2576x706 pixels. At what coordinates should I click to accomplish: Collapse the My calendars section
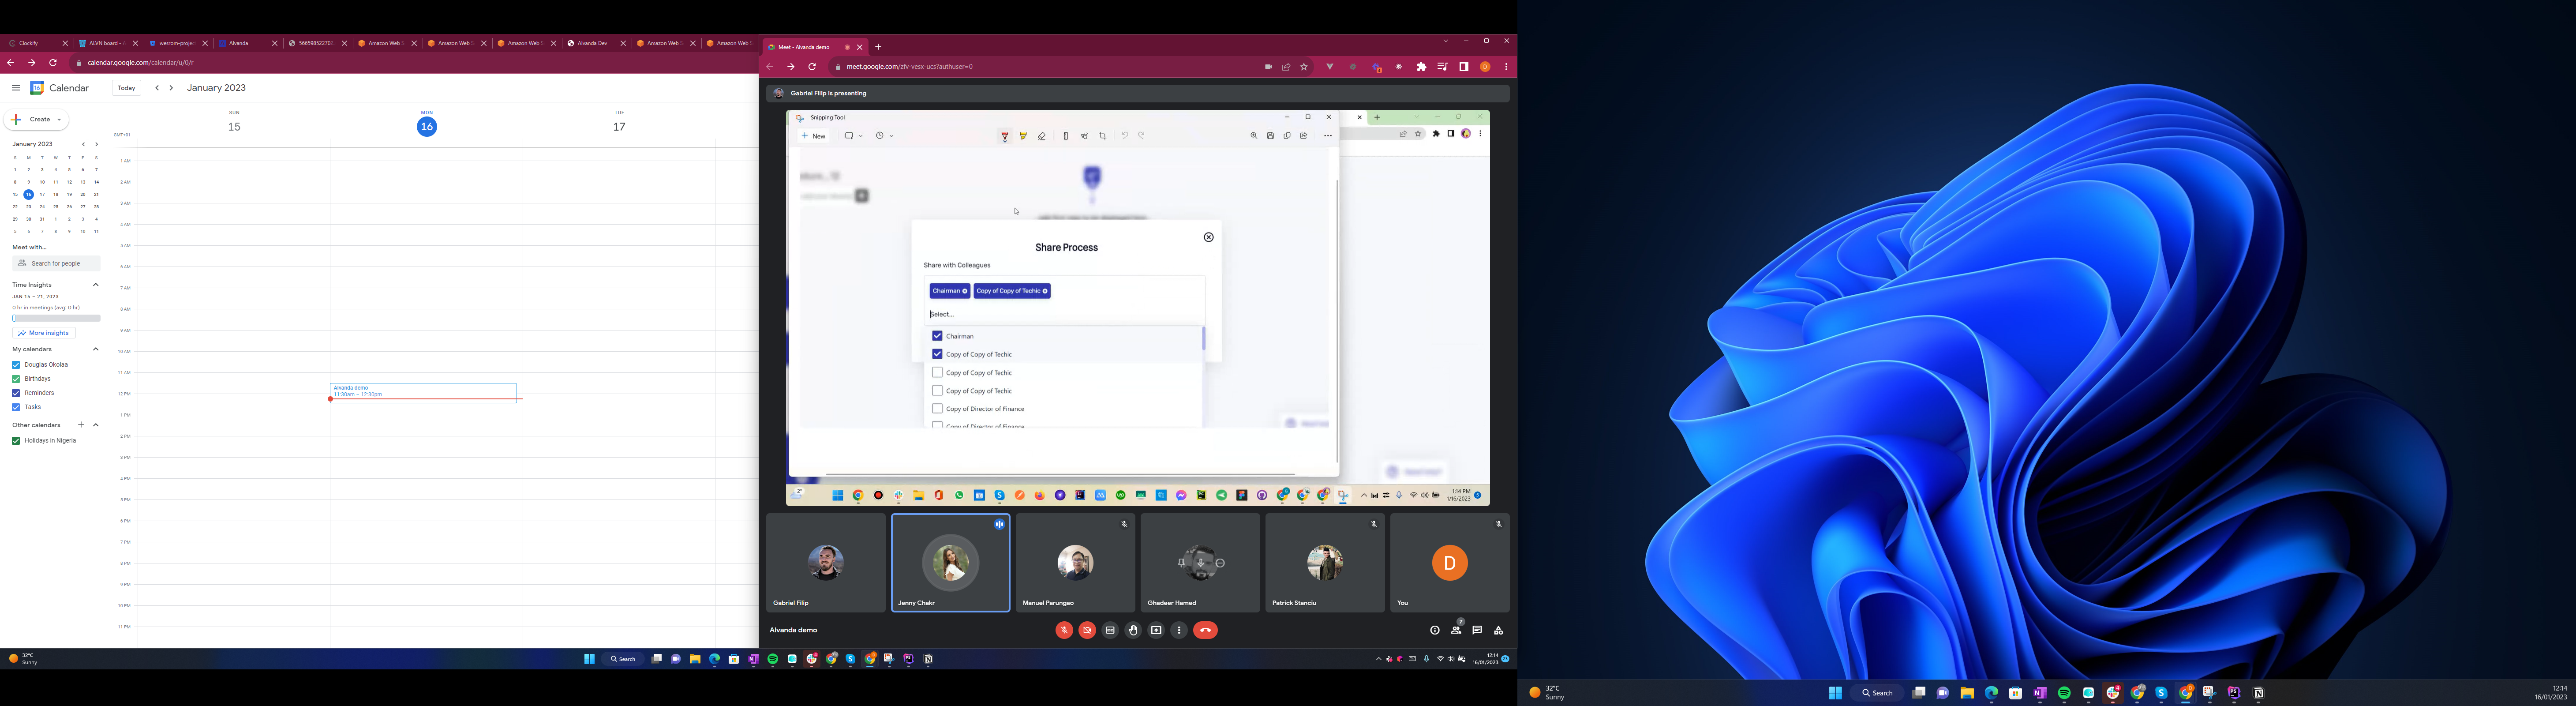pos(96,349)
